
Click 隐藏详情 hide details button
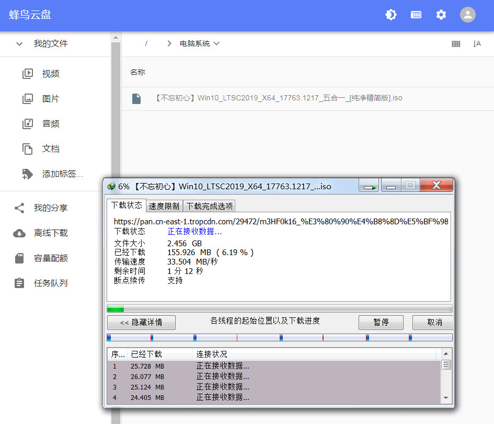[x=141, y=323]
